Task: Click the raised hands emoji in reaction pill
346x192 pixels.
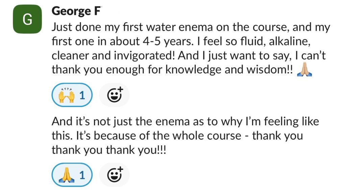Action: (66, 96)
